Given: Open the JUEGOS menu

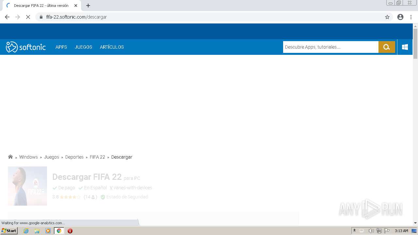Looking at the screenshot, I should 83,47.
